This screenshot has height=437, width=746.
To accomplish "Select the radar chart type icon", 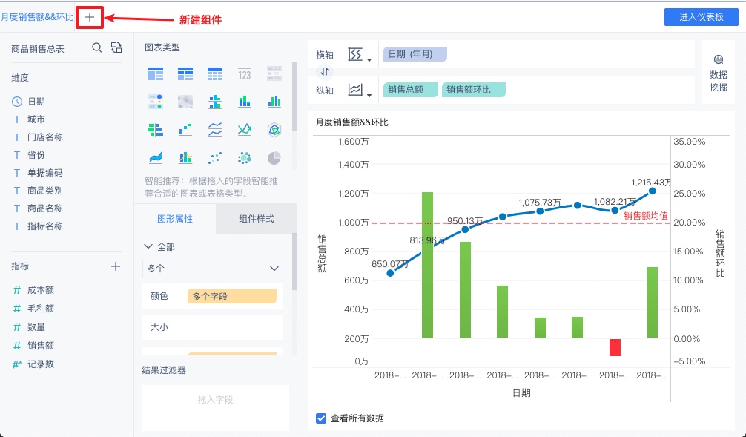I will click(274, 129).
